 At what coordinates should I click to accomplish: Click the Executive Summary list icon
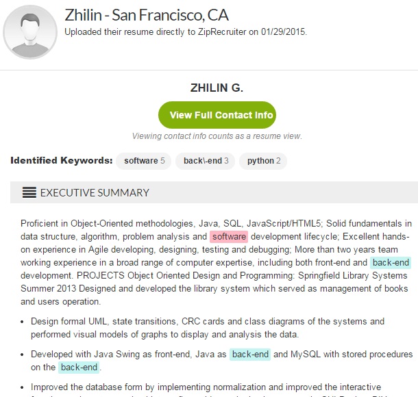pyautogui.click(x=29, y=192)
